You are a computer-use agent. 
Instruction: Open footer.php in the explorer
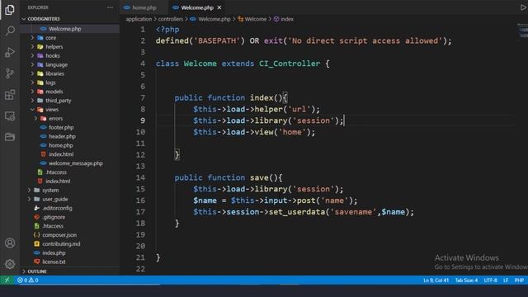click(x=61, y=127)
